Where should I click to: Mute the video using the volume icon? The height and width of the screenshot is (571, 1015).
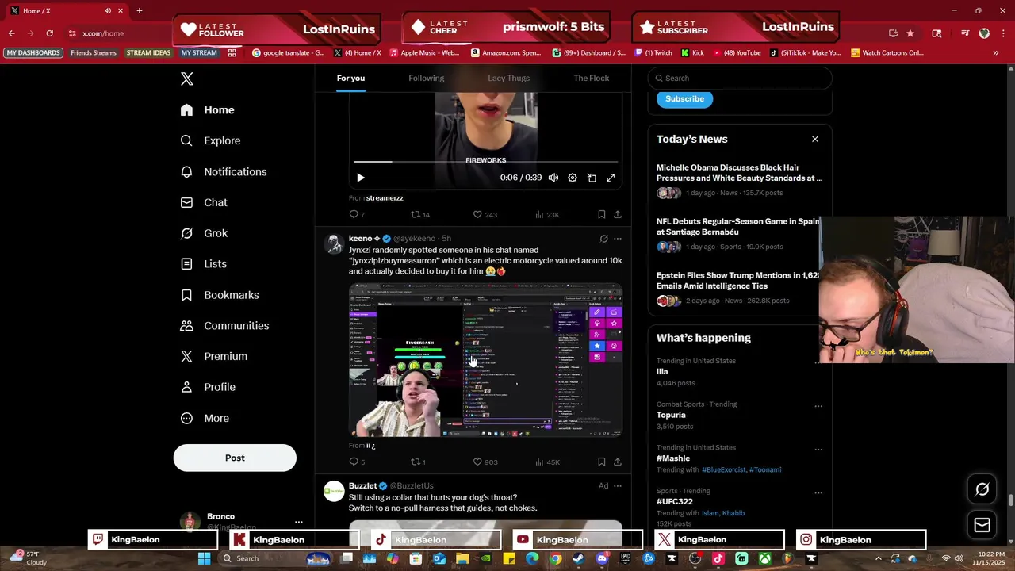pyautogui.click(x=553, y=178)
